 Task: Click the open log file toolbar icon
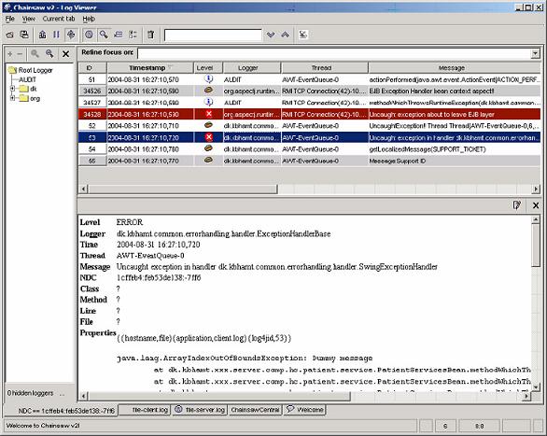coord(10,35)
